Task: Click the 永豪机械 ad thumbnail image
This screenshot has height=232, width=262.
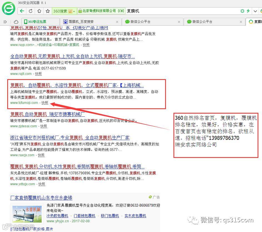Action: click(x=27, y=214)
